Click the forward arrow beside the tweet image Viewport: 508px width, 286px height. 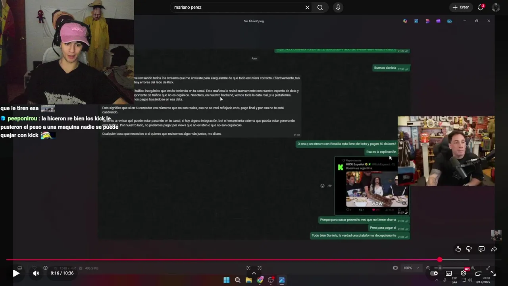(329, 186)
